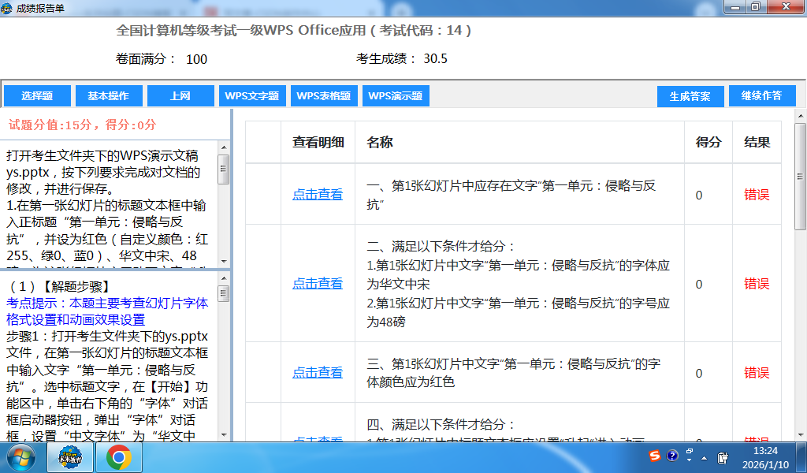The width and height of the screenshot is (807, 473).
Task: Click score 0 in row 一
Action: 699,195
